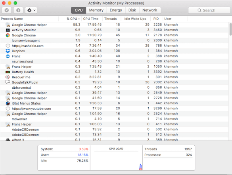Sort by Idle Wake Ups column
This screenshot has width=232, height=175.
tap(135, 19)
